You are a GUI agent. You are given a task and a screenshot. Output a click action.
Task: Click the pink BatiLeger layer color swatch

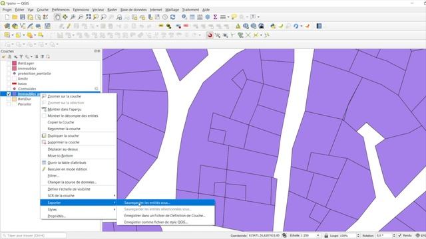[15, 63]
